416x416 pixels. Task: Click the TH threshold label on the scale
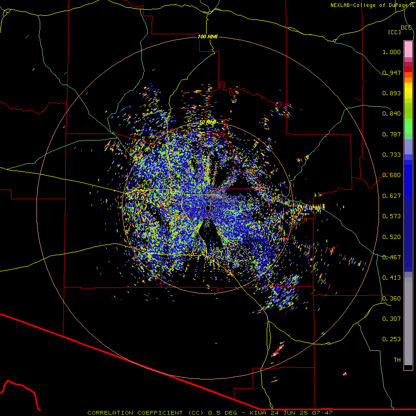397,360
